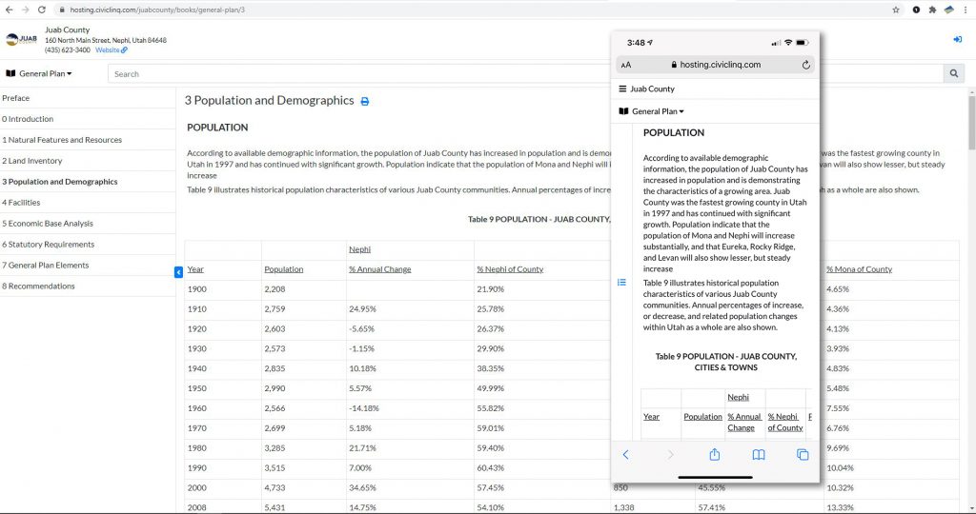976x514 pixels.
Task: Click the browser forward arrow
Action: [25, 10]
